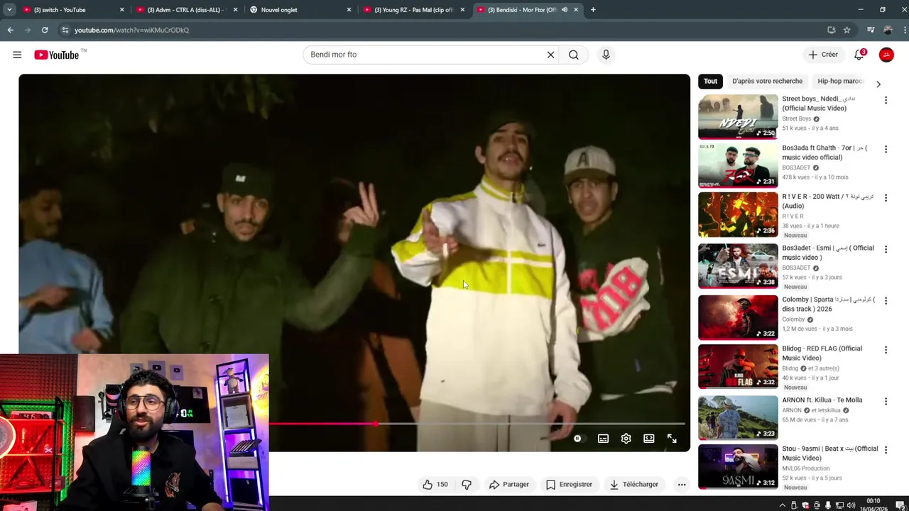
Task: Click the Enregistrer button
Action: click(x=569, y=484)
